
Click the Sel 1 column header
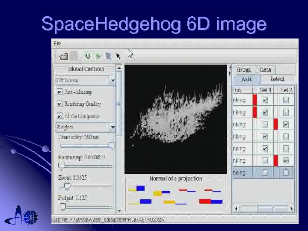[265, 90]
